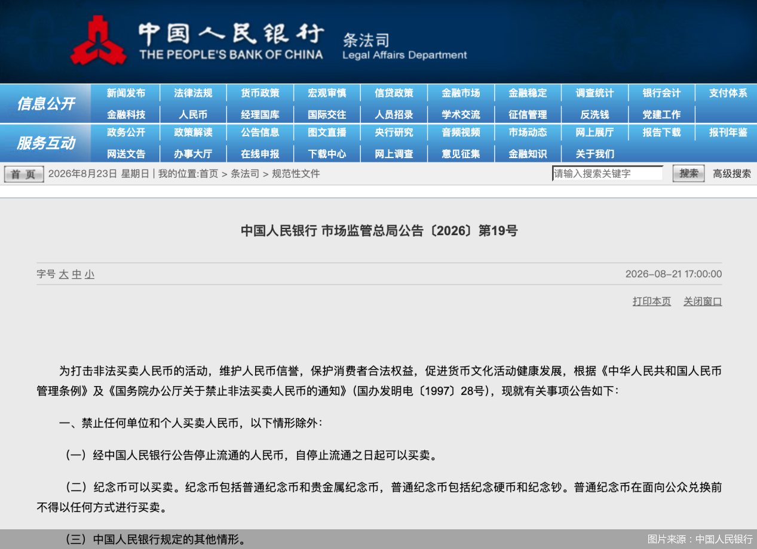Open 音频视频 under 服务互动
Screen dimensions: 757x549
tap(461, 132)
